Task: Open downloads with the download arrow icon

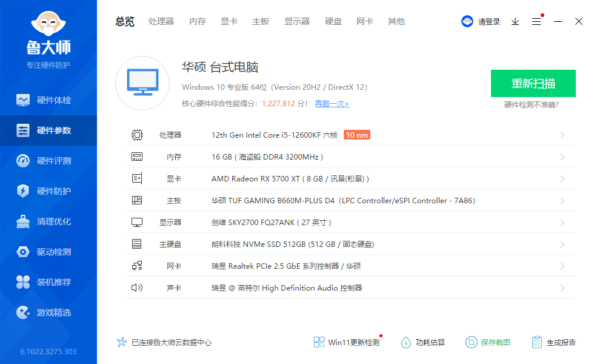Action: coord(515,22)
